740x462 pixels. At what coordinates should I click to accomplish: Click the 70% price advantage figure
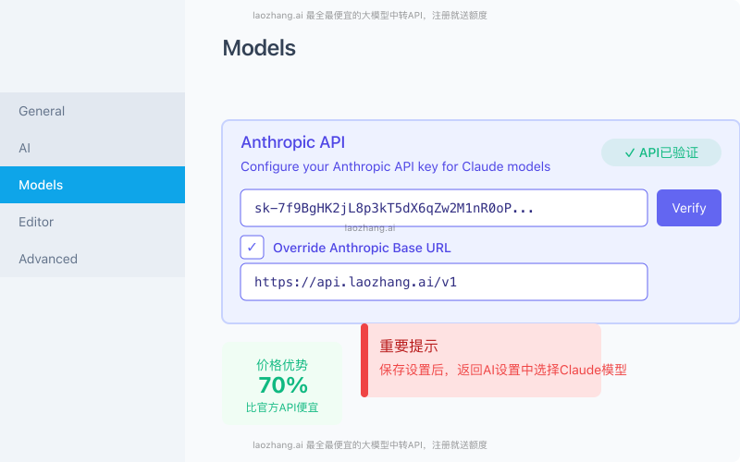point(283,385)
